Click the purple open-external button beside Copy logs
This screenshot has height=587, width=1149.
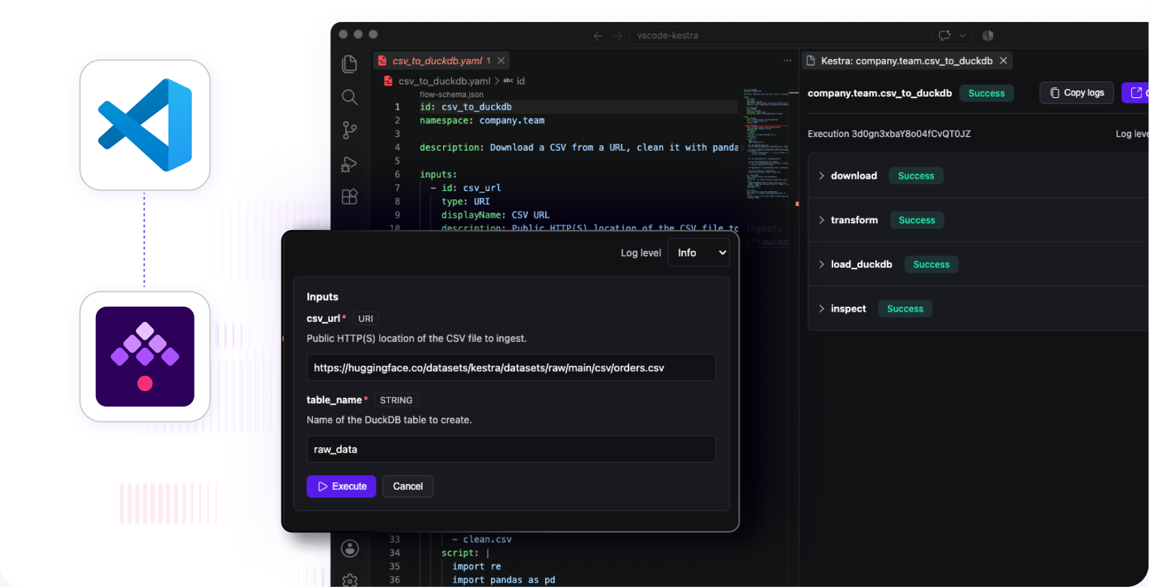point(1135,92)
